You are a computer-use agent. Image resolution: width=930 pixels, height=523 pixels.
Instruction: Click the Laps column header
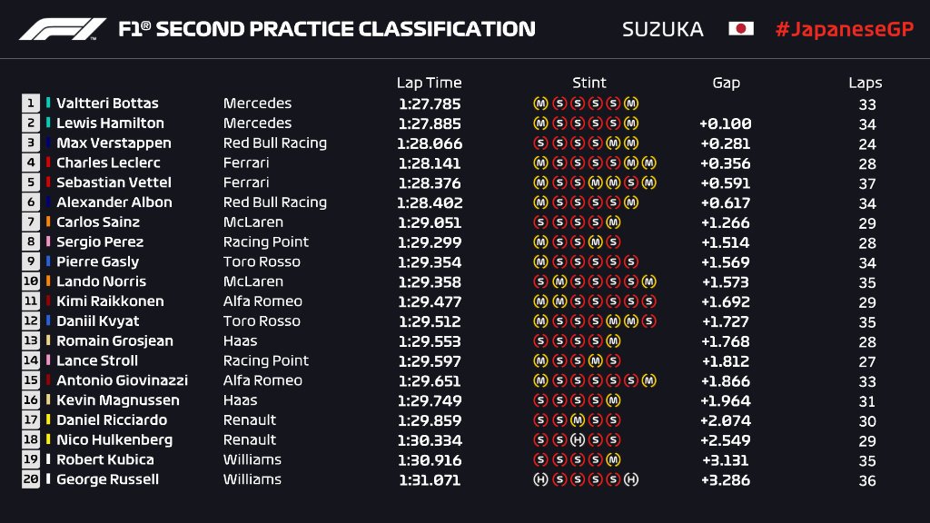click(866, 83)
